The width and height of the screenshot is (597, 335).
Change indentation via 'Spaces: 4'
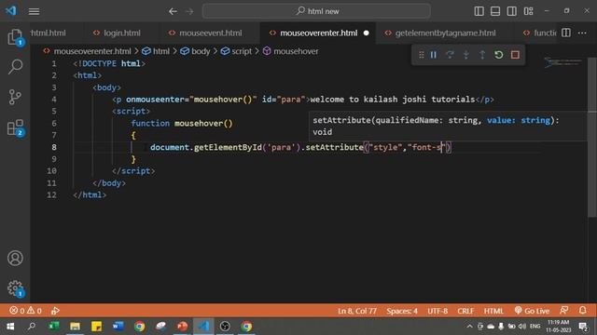tap(402, 311)
